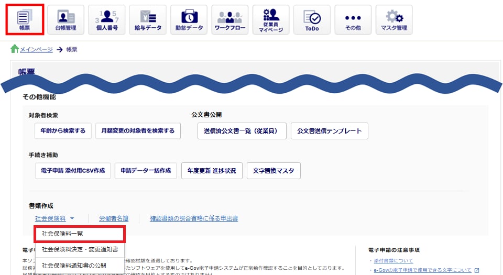
Task: Open the 労働者名簿 link
Action: 114,218
